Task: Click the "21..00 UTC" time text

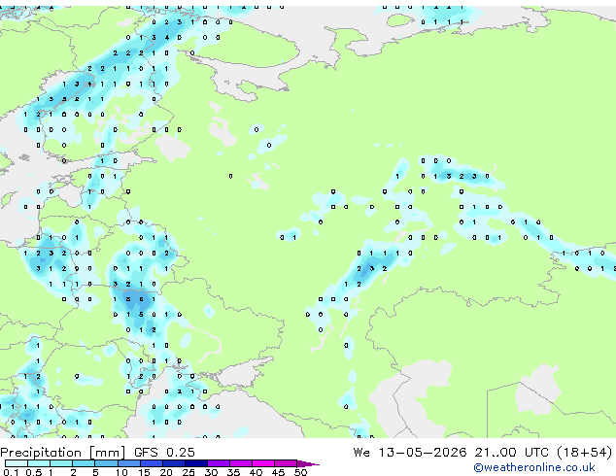Action: (511, 453)
